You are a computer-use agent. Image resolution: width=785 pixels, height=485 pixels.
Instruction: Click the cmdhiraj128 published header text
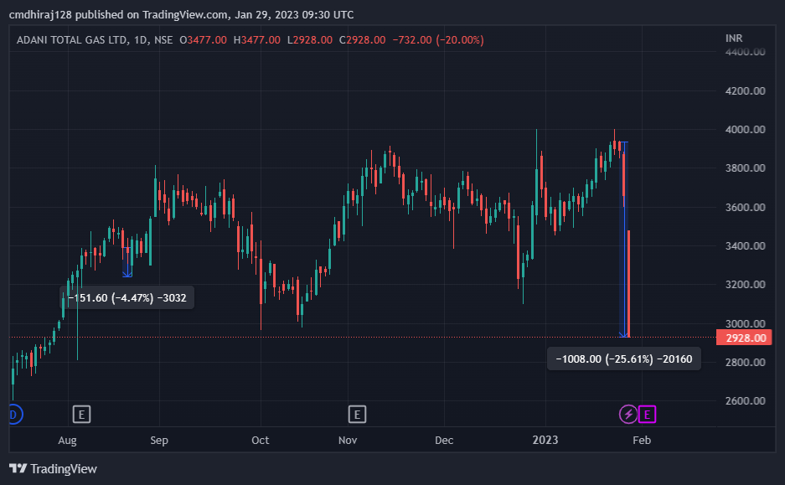coord(181,14)
